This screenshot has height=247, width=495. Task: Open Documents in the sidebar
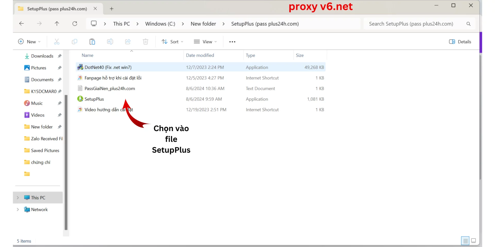[39, 80]
